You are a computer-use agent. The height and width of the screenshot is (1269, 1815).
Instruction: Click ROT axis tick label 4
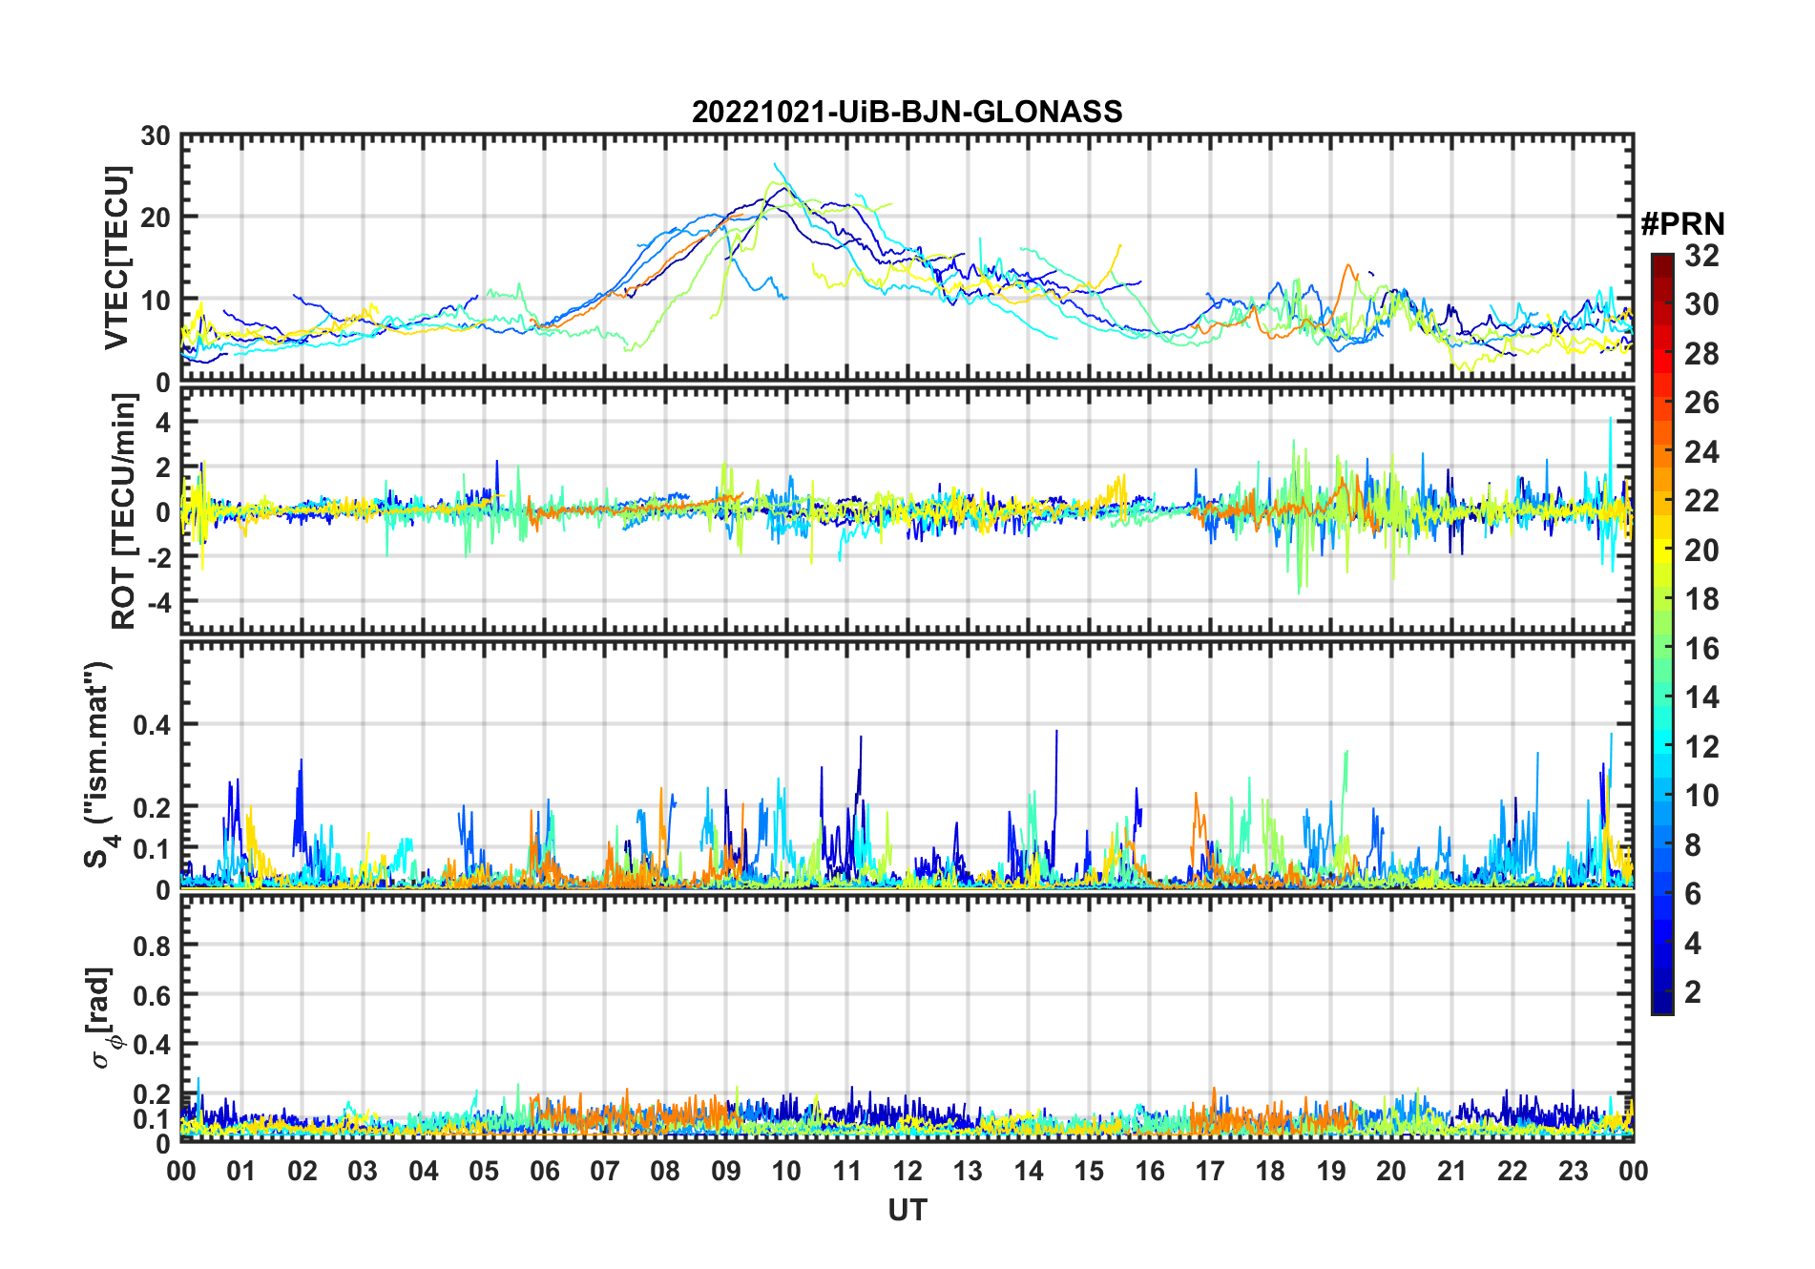pos(163,422)
